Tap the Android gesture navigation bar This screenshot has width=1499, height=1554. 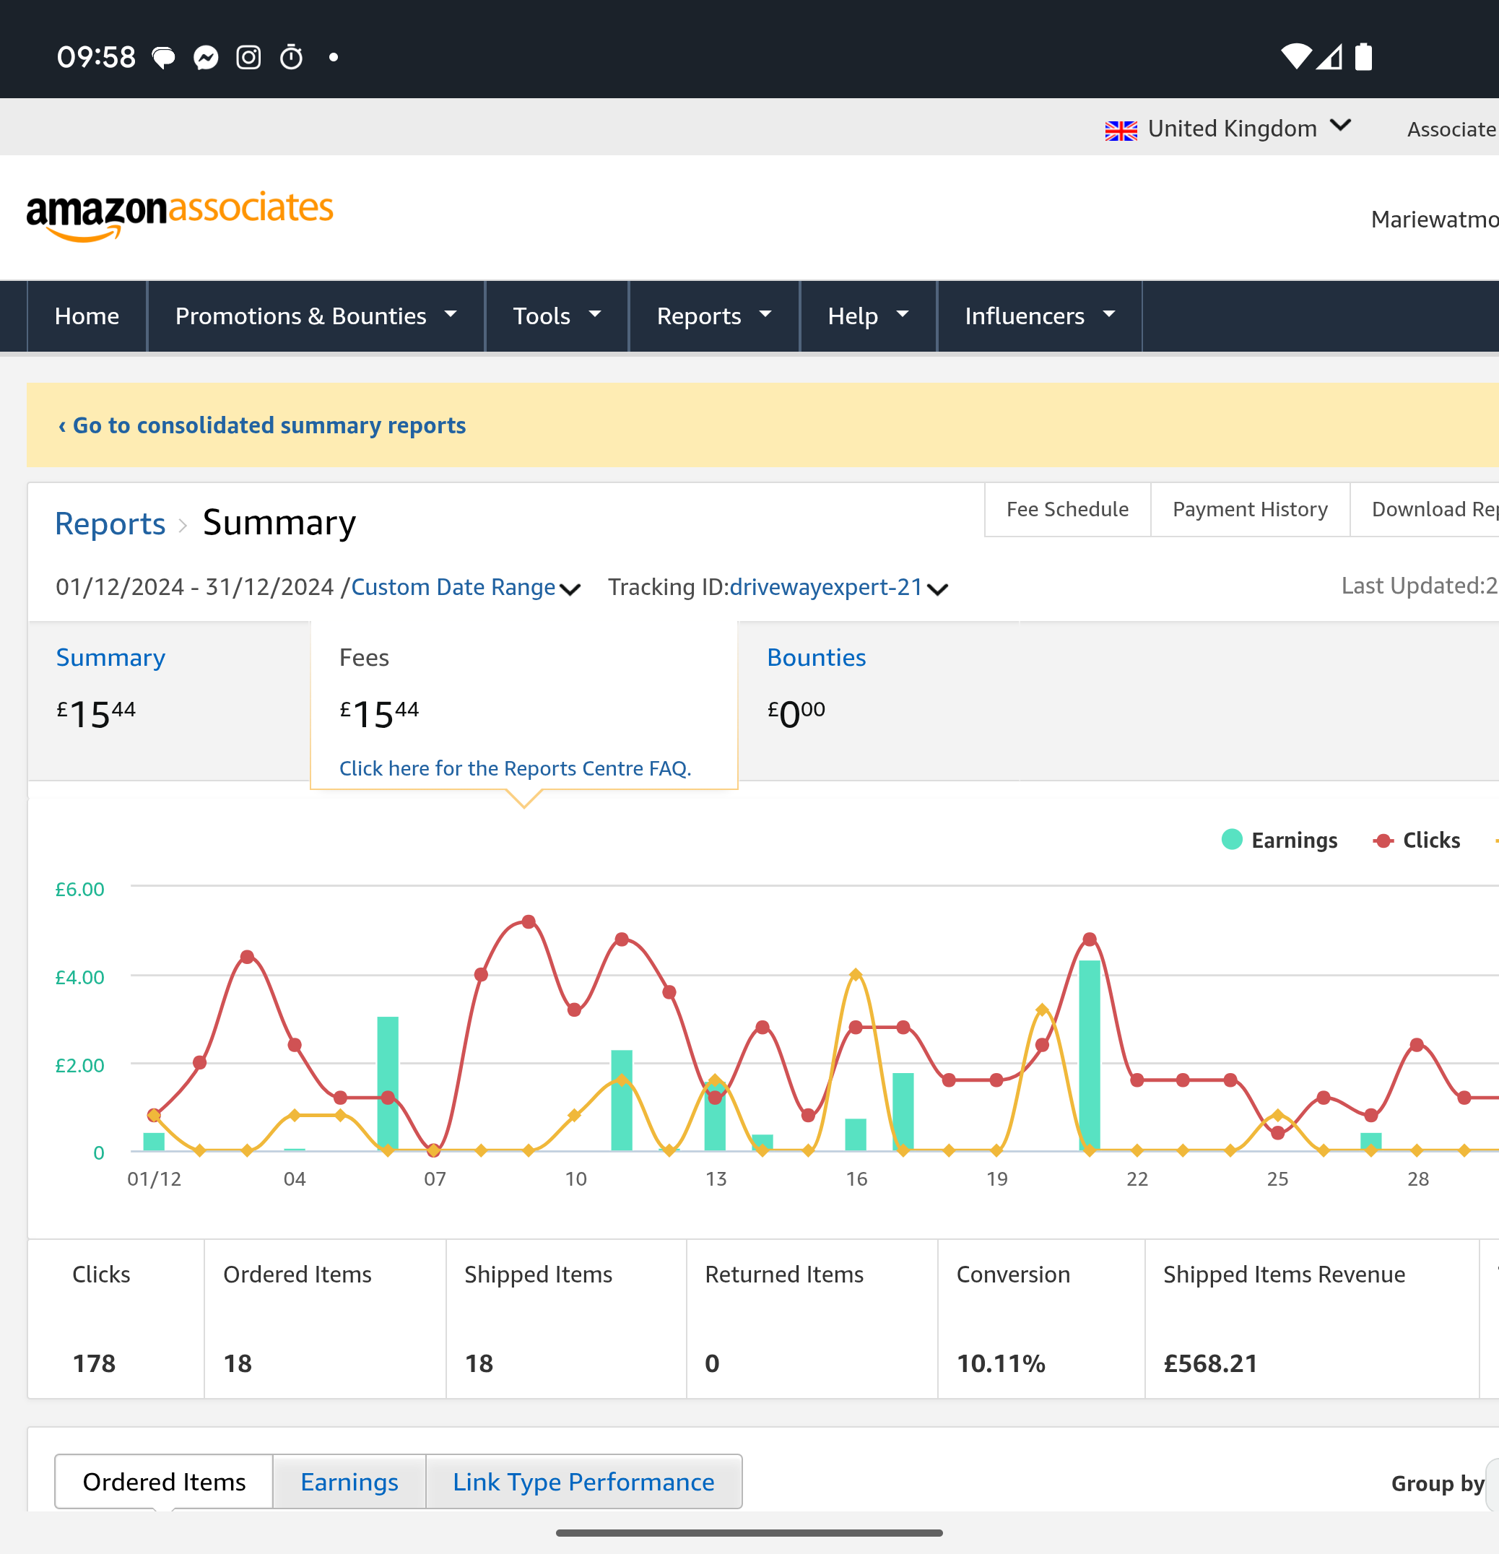(749, 1532)
